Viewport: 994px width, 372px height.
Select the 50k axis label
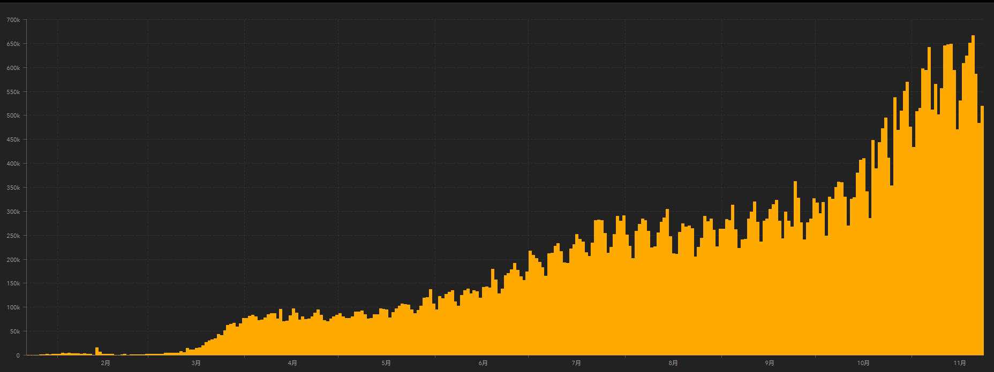15,331
